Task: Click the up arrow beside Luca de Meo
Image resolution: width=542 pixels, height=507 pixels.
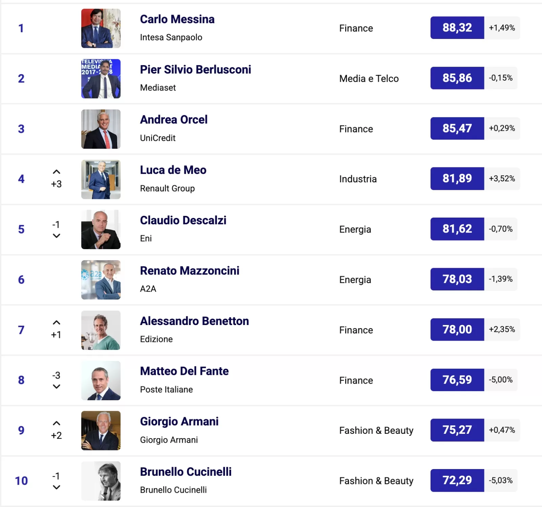Action: 57,172
